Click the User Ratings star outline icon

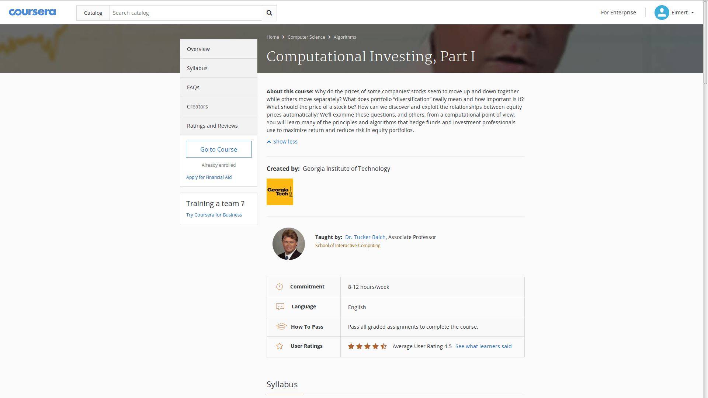[x=280, y=346]
